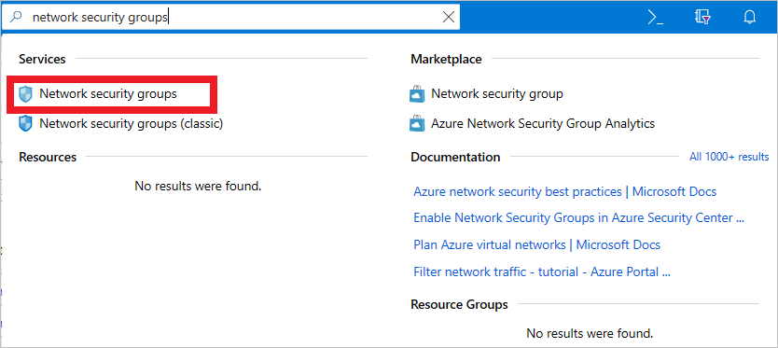Click the shield icon beside Network security groups
This screenshot has width=778, height=348.
(x=25, y=94)
